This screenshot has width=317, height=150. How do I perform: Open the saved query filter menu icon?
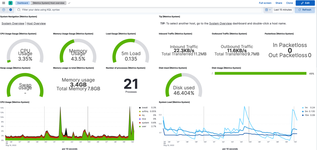point(4,10)
